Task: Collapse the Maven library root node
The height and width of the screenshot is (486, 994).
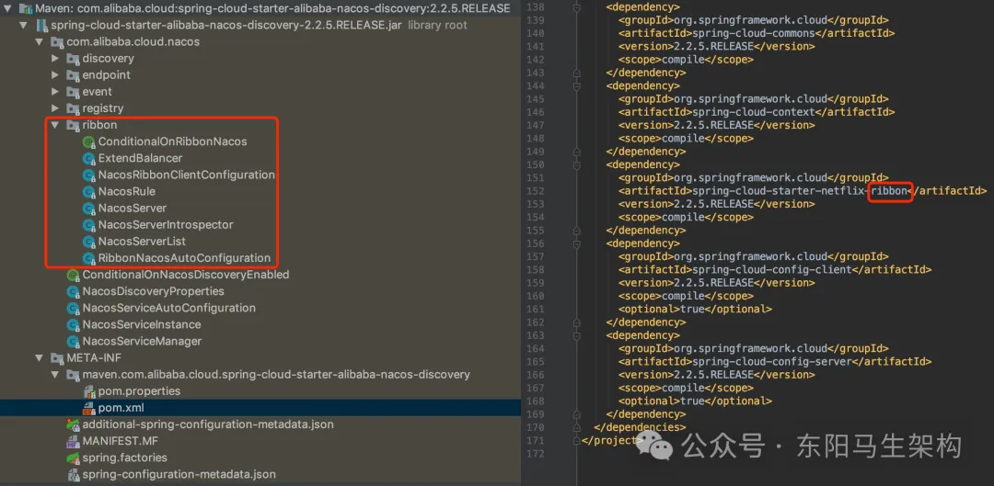Action: (7, 9)
